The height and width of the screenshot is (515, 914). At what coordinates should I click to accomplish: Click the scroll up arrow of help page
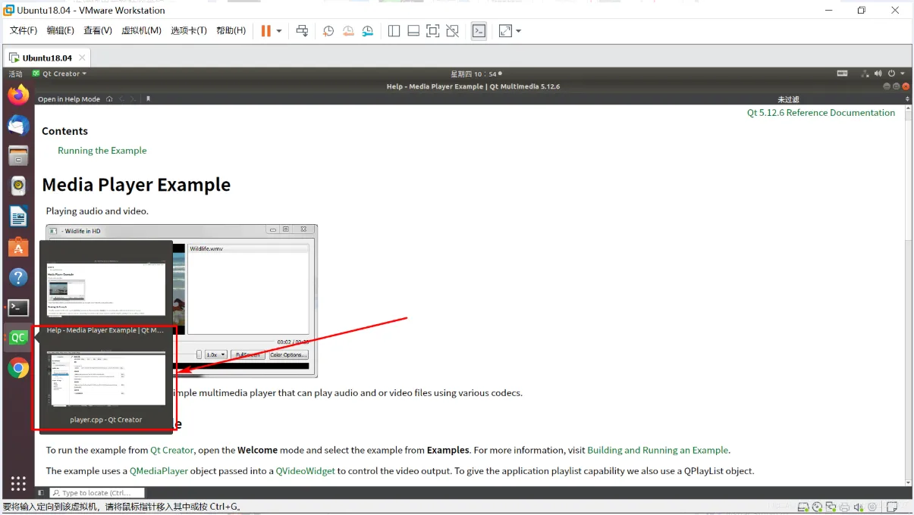[x=909, y=108]
